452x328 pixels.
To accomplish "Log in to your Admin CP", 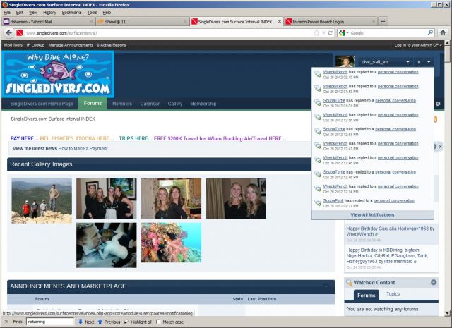I will (x=417, y=45).
